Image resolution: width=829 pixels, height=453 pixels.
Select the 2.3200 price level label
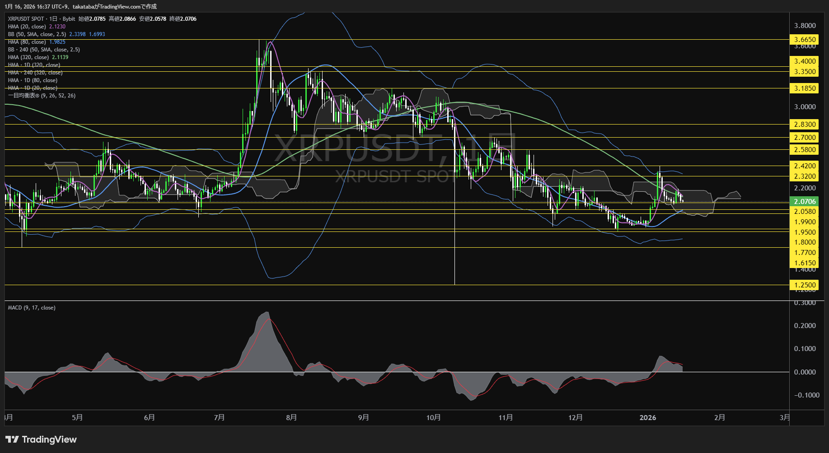(805, 176)
